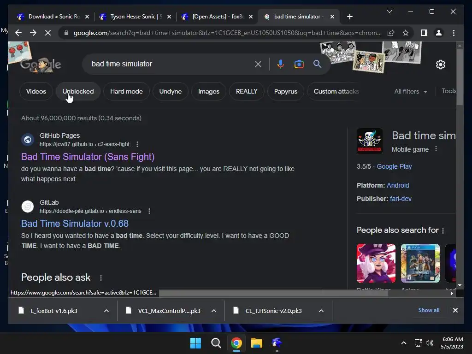
Task: Open new tab with plus button
Action: pyautogui.click(x=349, y=17)
